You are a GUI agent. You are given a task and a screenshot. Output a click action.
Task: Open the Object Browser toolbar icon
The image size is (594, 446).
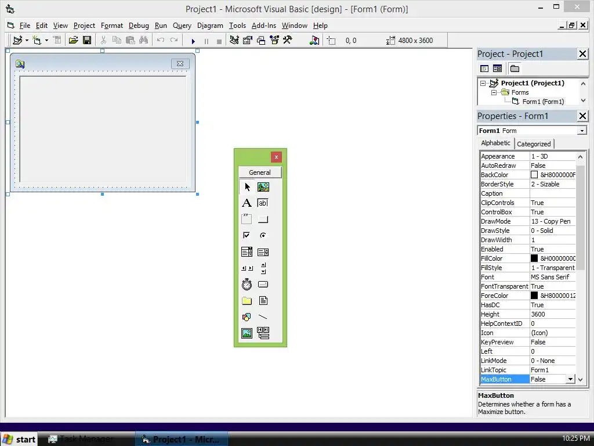(274, 40)
